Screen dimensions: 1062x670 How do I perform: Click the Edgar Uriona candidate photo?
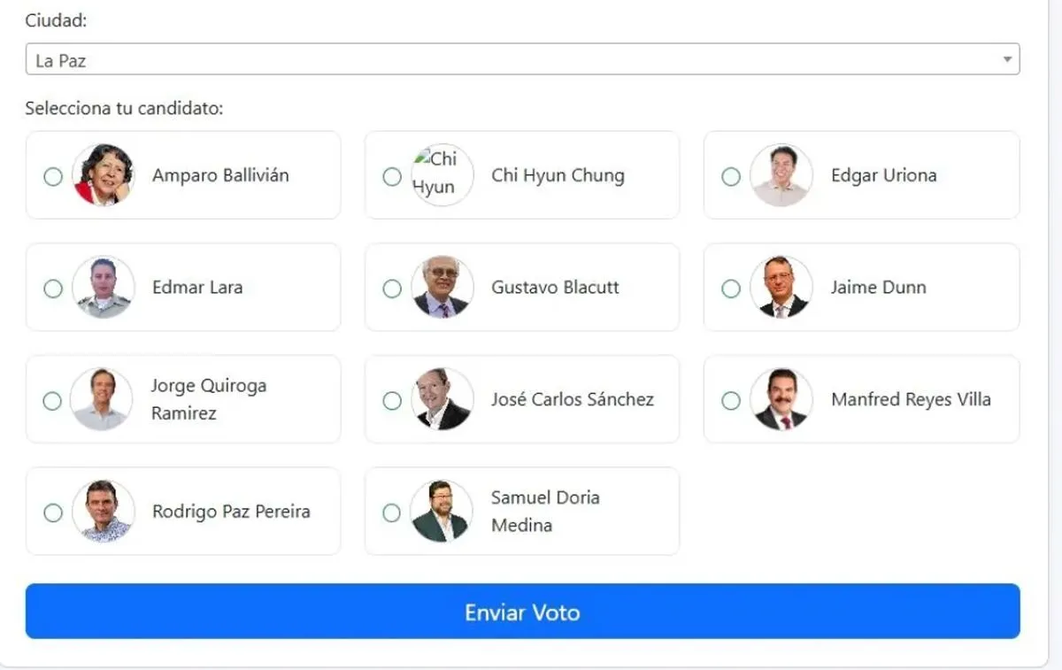coord(781,175)
